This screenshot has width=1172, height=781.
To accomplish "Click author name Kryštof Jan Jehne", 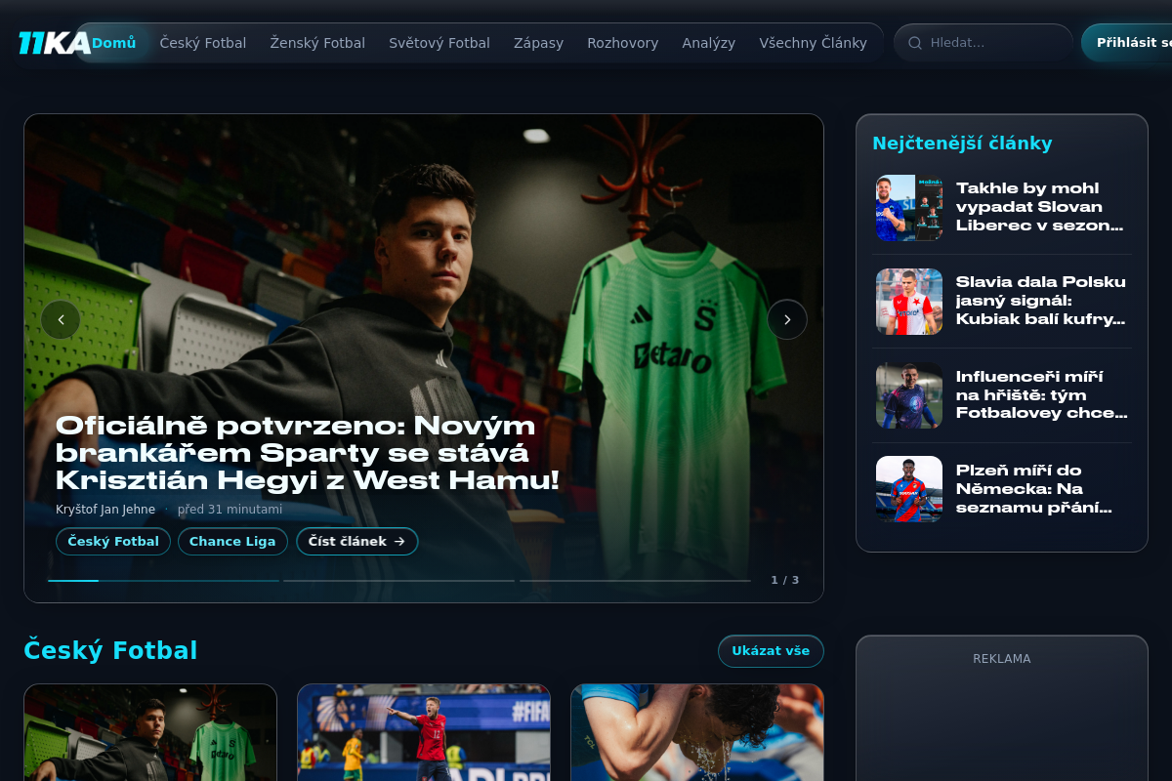I will (105, 510).
